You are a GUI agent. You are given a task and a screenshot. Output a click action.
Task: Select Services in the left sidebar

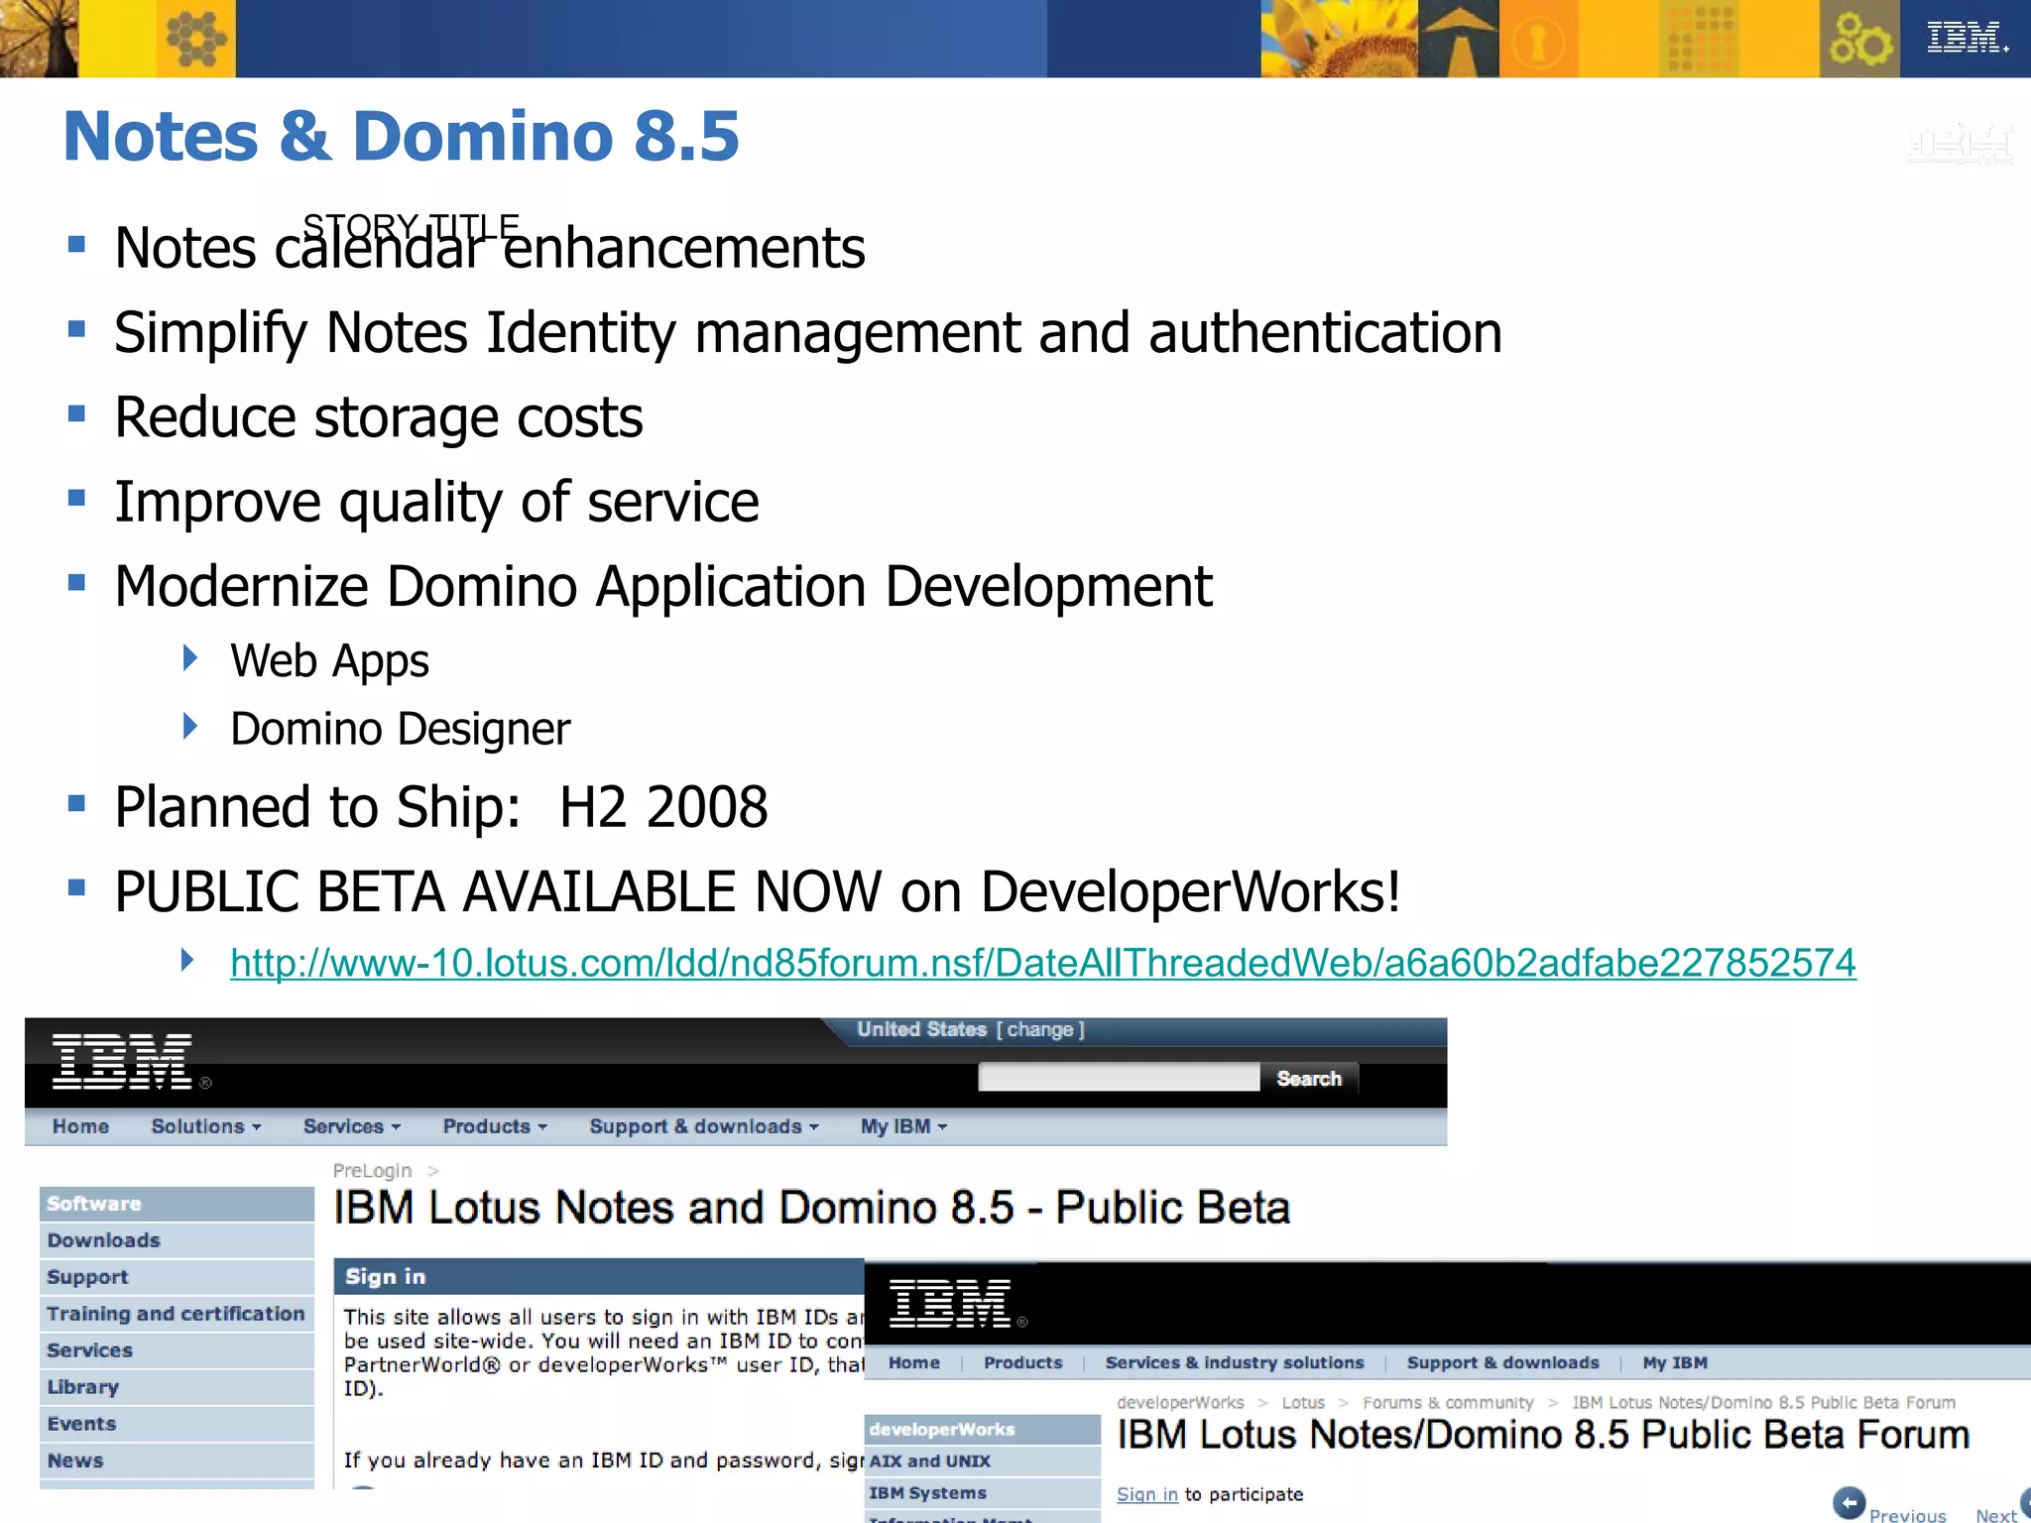click(177, 1350)
